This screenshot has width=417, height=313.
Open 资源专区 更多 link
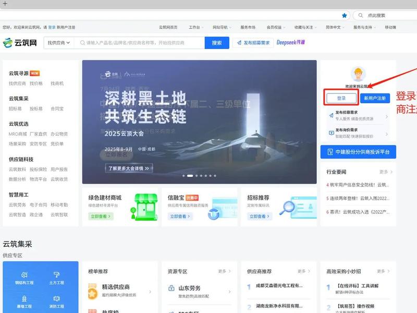[225, 271]
